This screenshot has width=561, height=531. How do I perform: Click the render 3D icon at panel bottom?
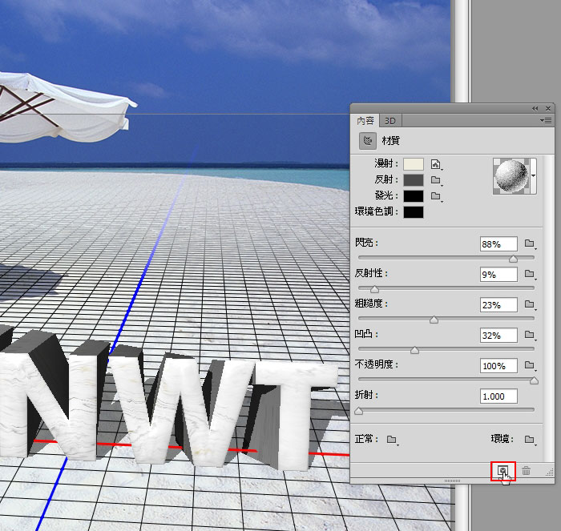(502, 472)
